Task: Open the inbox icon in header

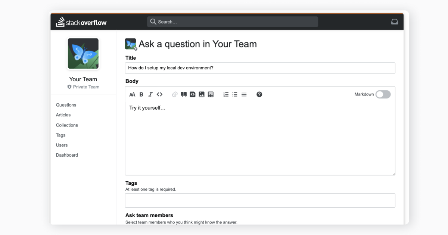Action: click(394, 22)
